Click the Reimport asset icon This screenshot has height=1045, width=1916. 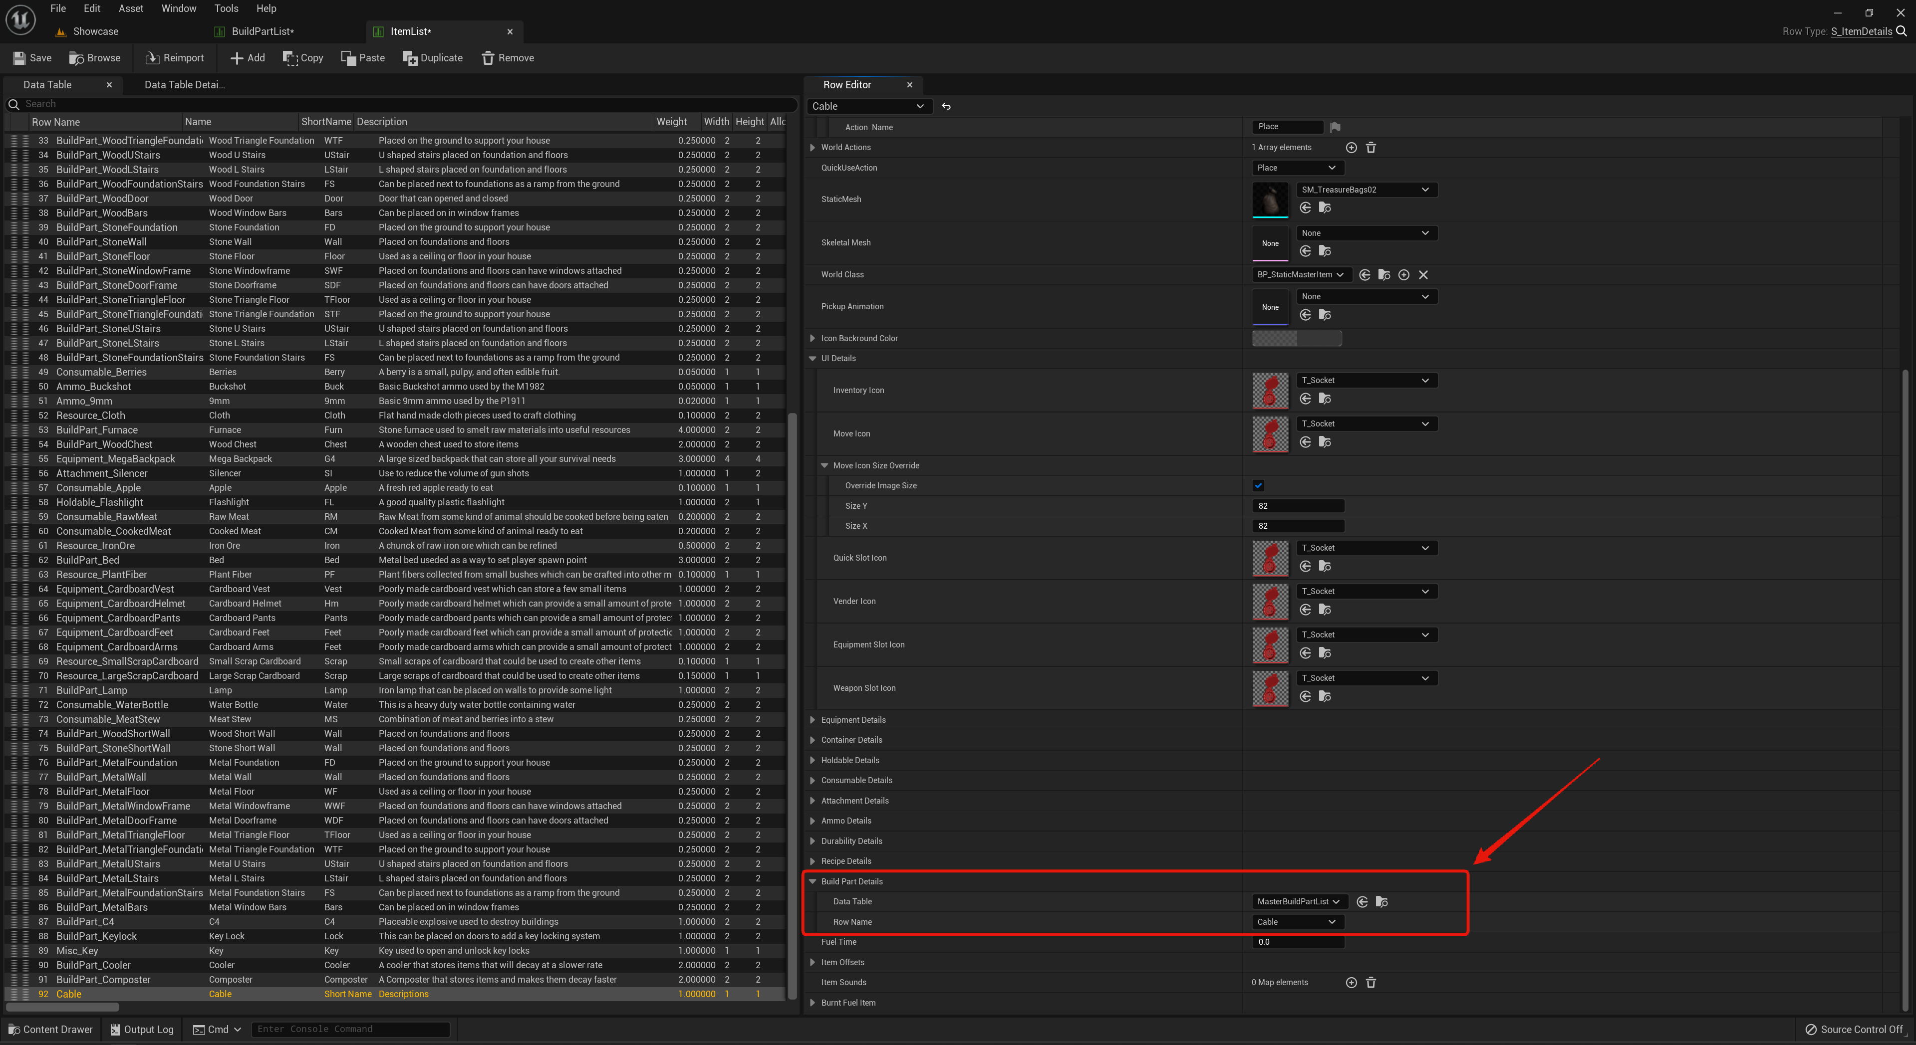click(153, 58)
